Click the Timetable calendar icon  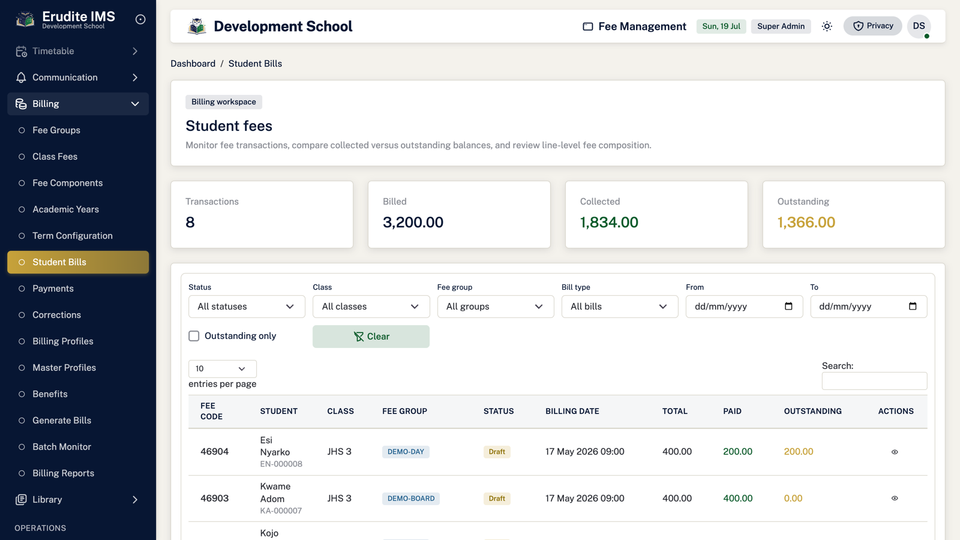pyautogui.click(x=21, y=51)
